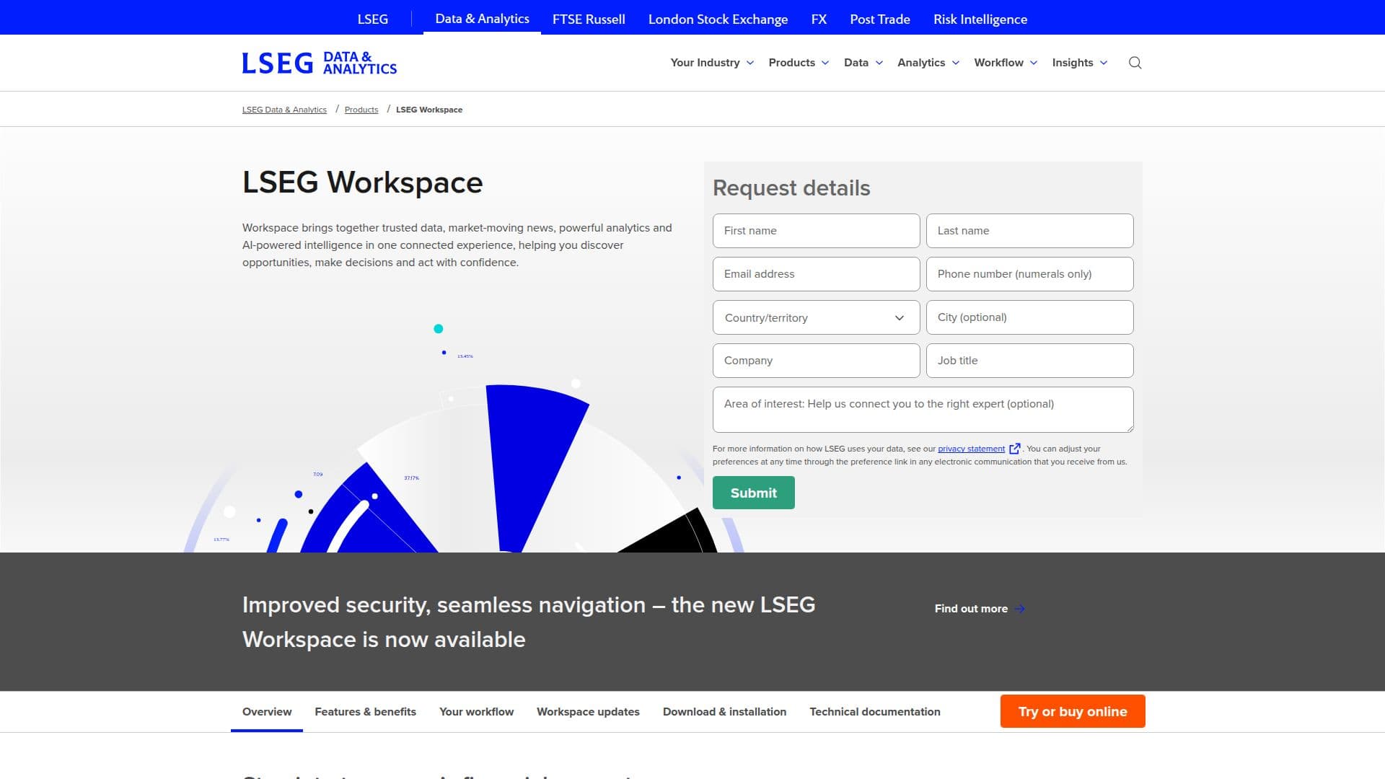Click the Company input field

[x=816, y=361]
